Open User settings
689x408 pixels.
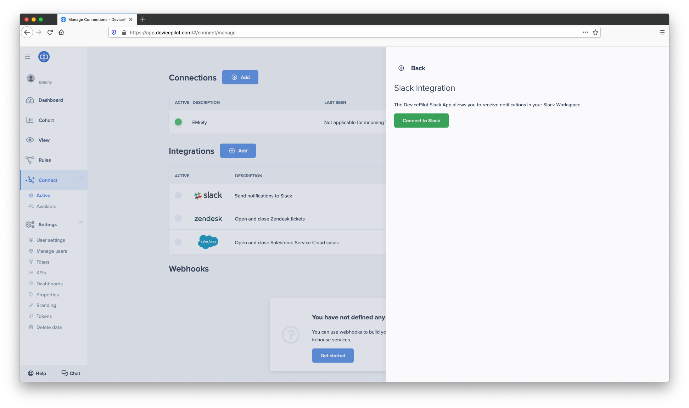pyautogui.click(x=51, y=240)
